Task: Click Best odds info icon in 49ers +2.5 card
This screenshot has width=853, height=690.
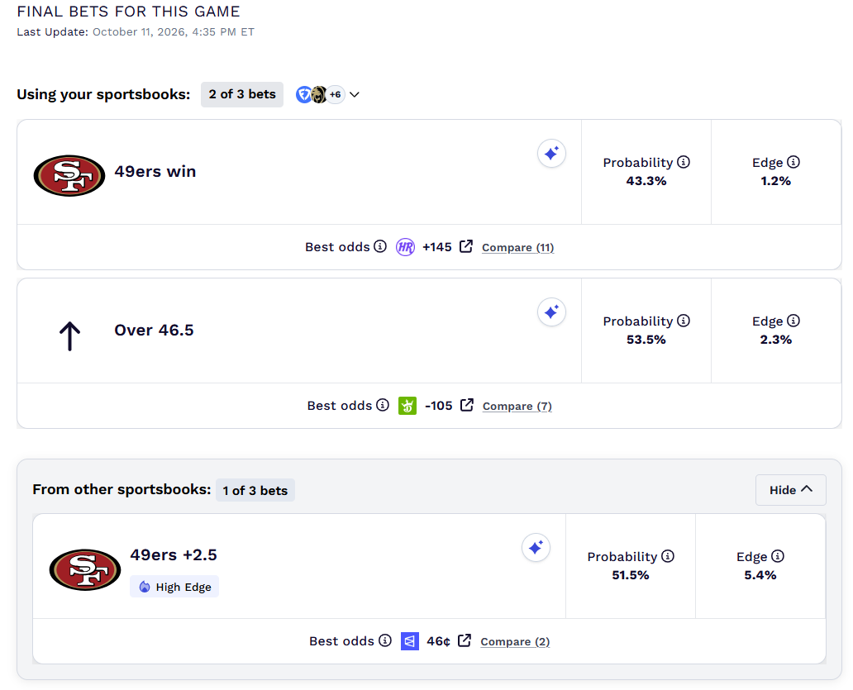Action: [384, 640]
